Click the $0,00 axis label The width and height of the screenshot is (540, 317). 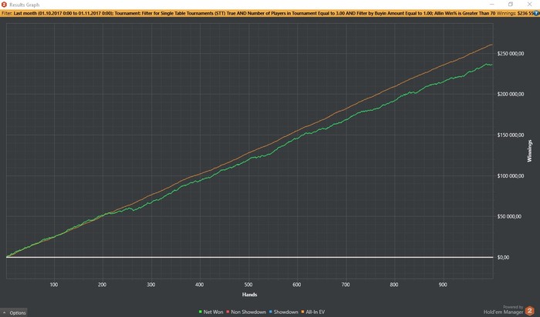(x=503, y=257)
